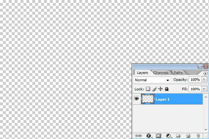The image size is (209, 139).
Task: Create new fill or adjustment layer
Action: click(168, 136)
